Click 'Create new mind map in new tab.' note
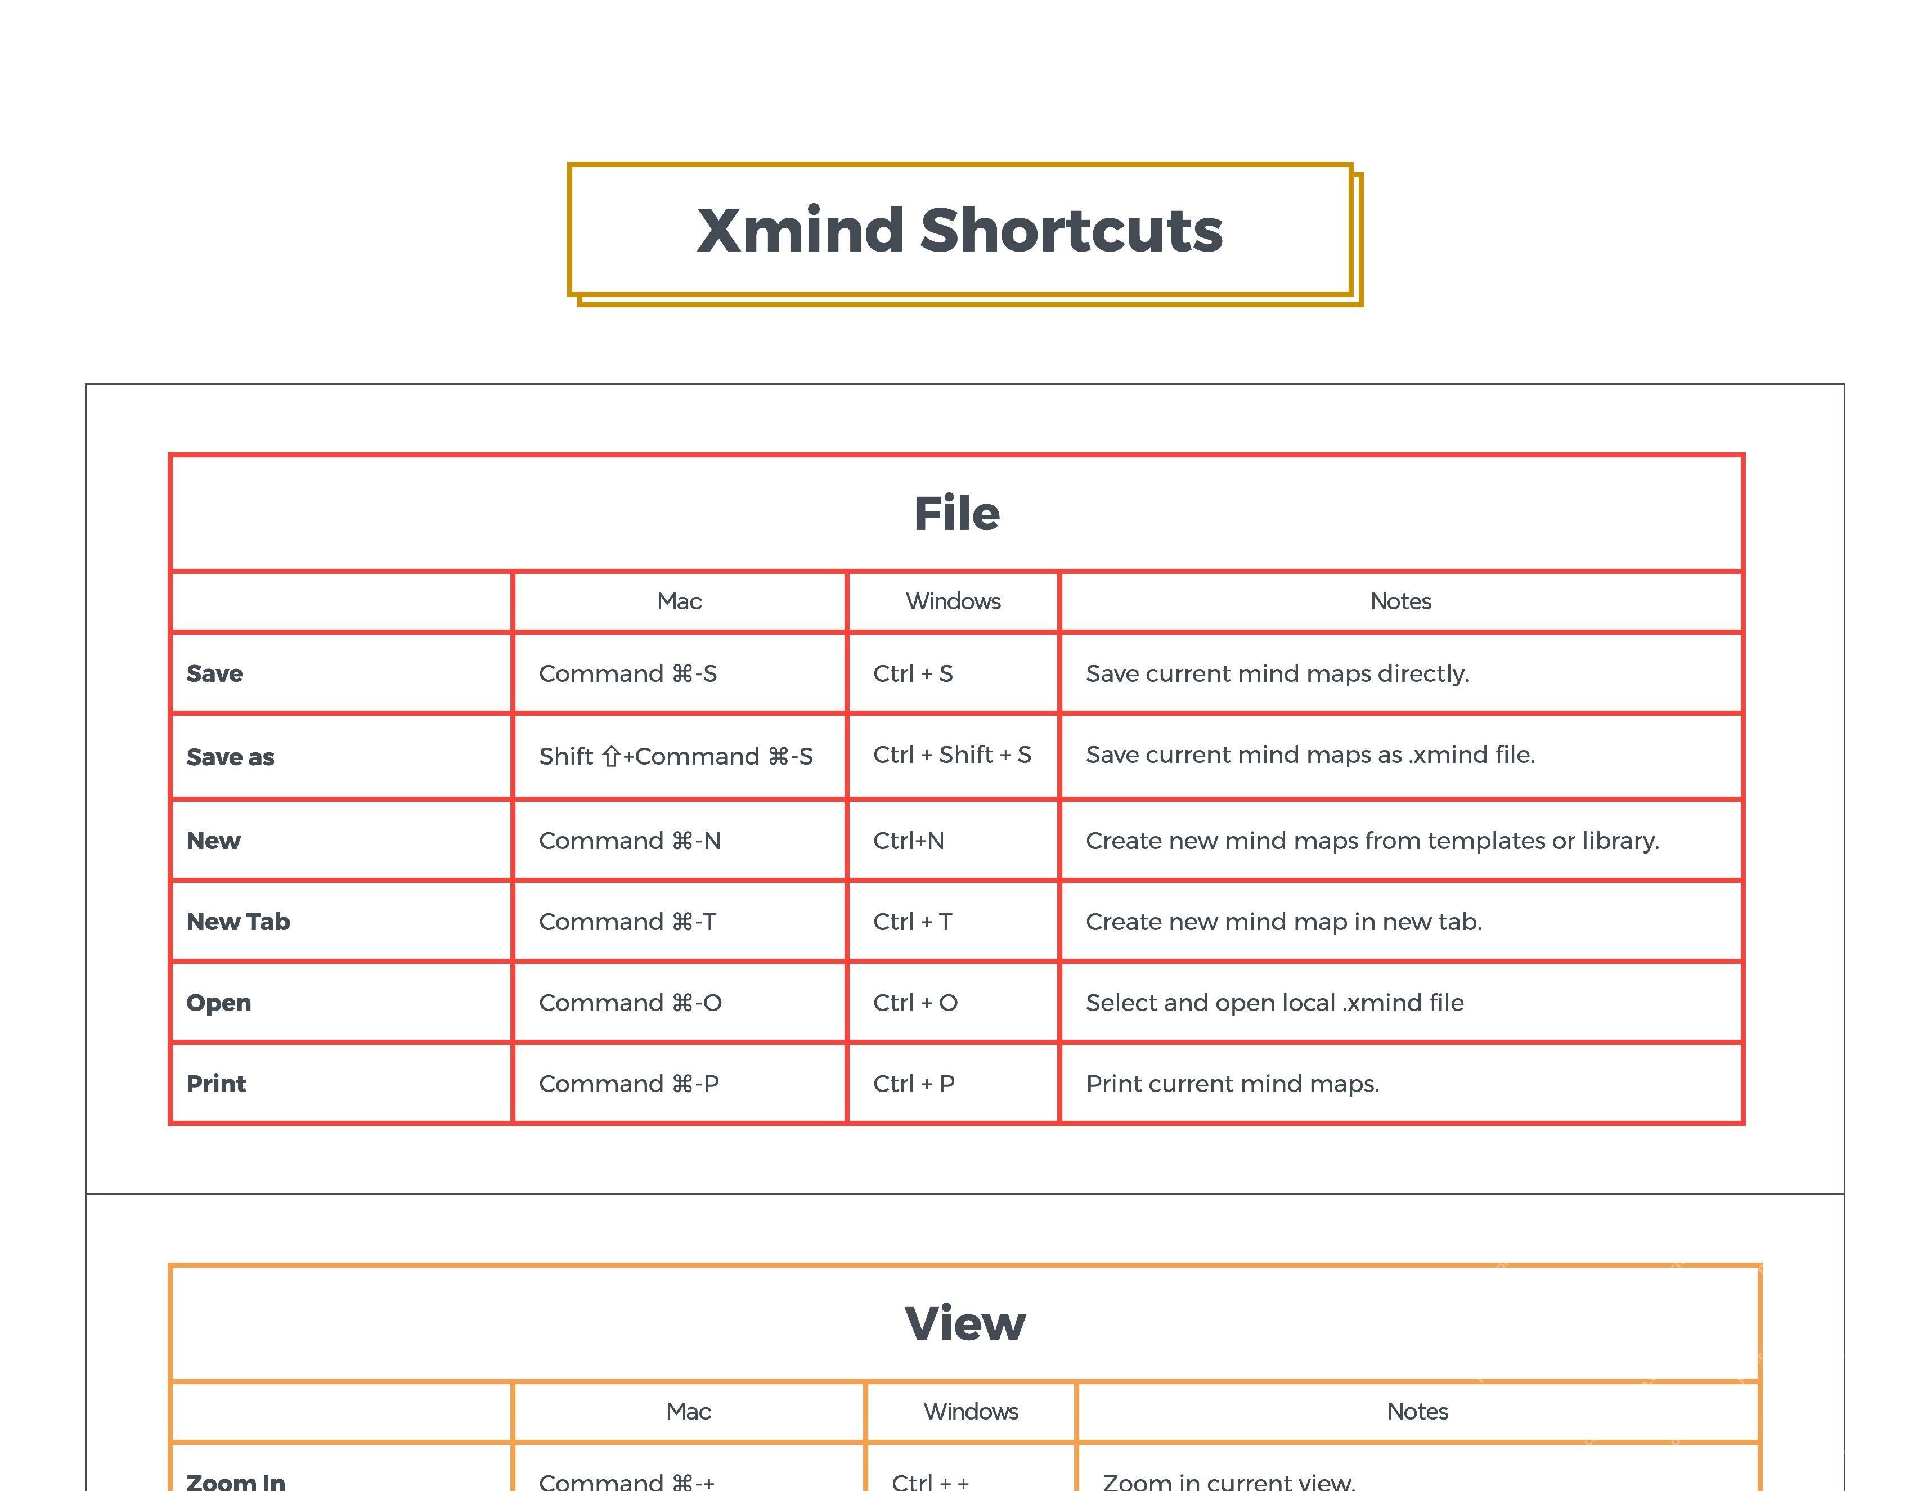Screen dimensions: 1931x1491 (1284, 922)
